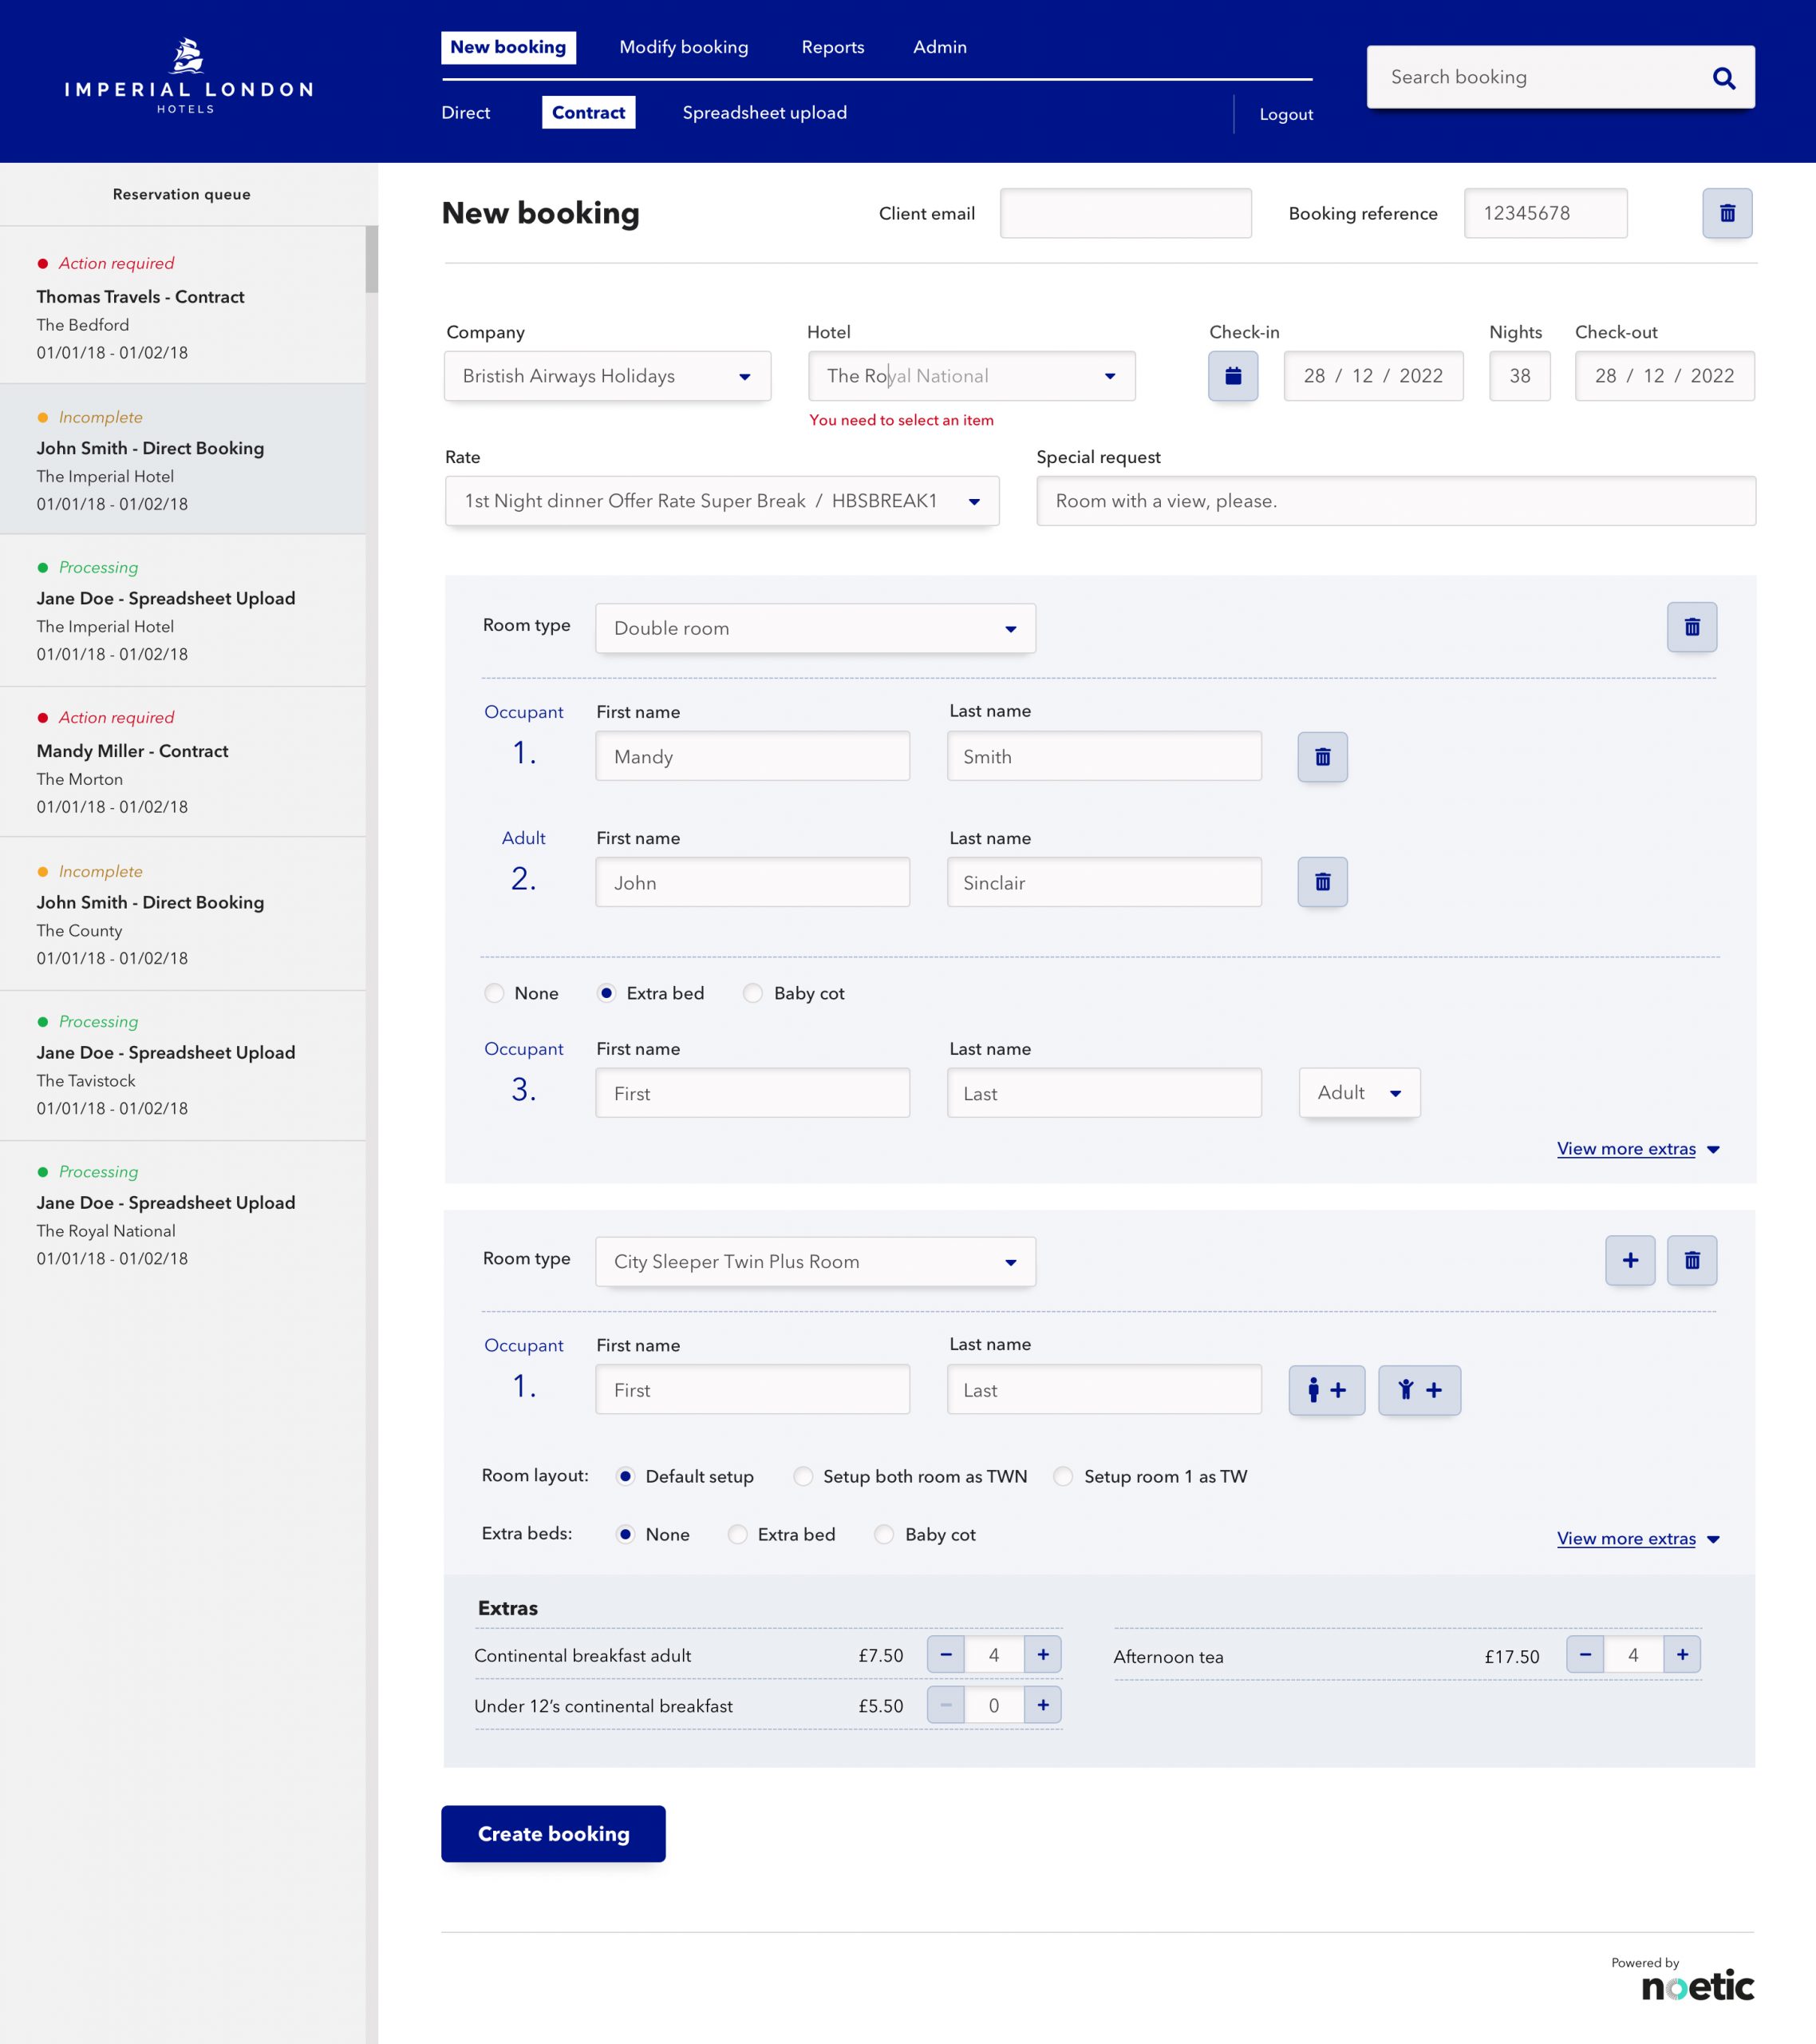Viewport: 1816px width, 2044px height.
Task: Switch to Modify booking tab
Action: point(684,47)
